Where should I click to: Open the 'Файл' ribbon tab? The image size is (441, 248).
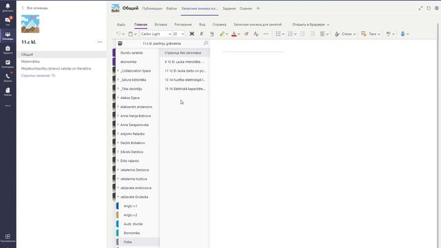coord(121,25)
